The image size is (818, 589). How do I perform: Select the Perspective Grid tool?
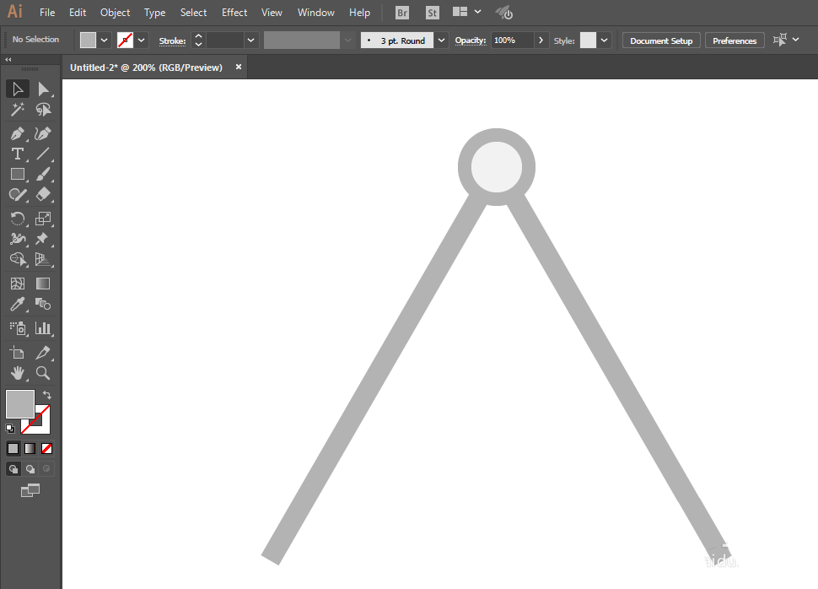pos(43,259)
